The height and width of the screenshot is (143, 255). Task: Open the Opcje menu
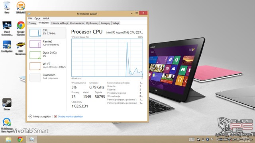37,18
